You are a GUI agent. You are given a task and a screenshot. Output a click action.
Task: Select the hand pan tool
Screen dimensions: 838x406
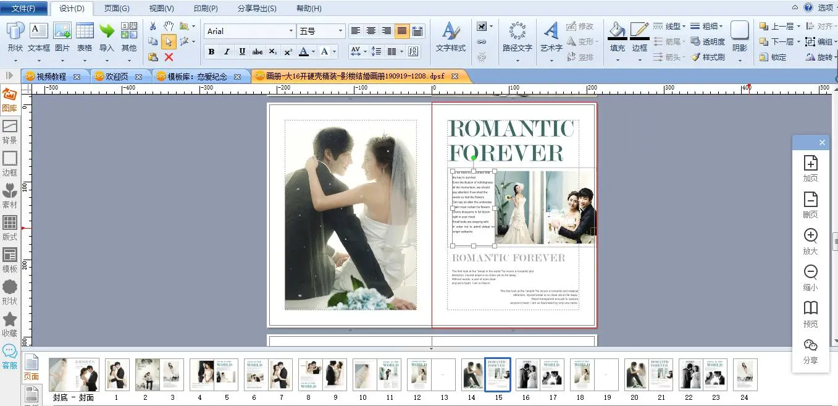click(x=169, y=26)
